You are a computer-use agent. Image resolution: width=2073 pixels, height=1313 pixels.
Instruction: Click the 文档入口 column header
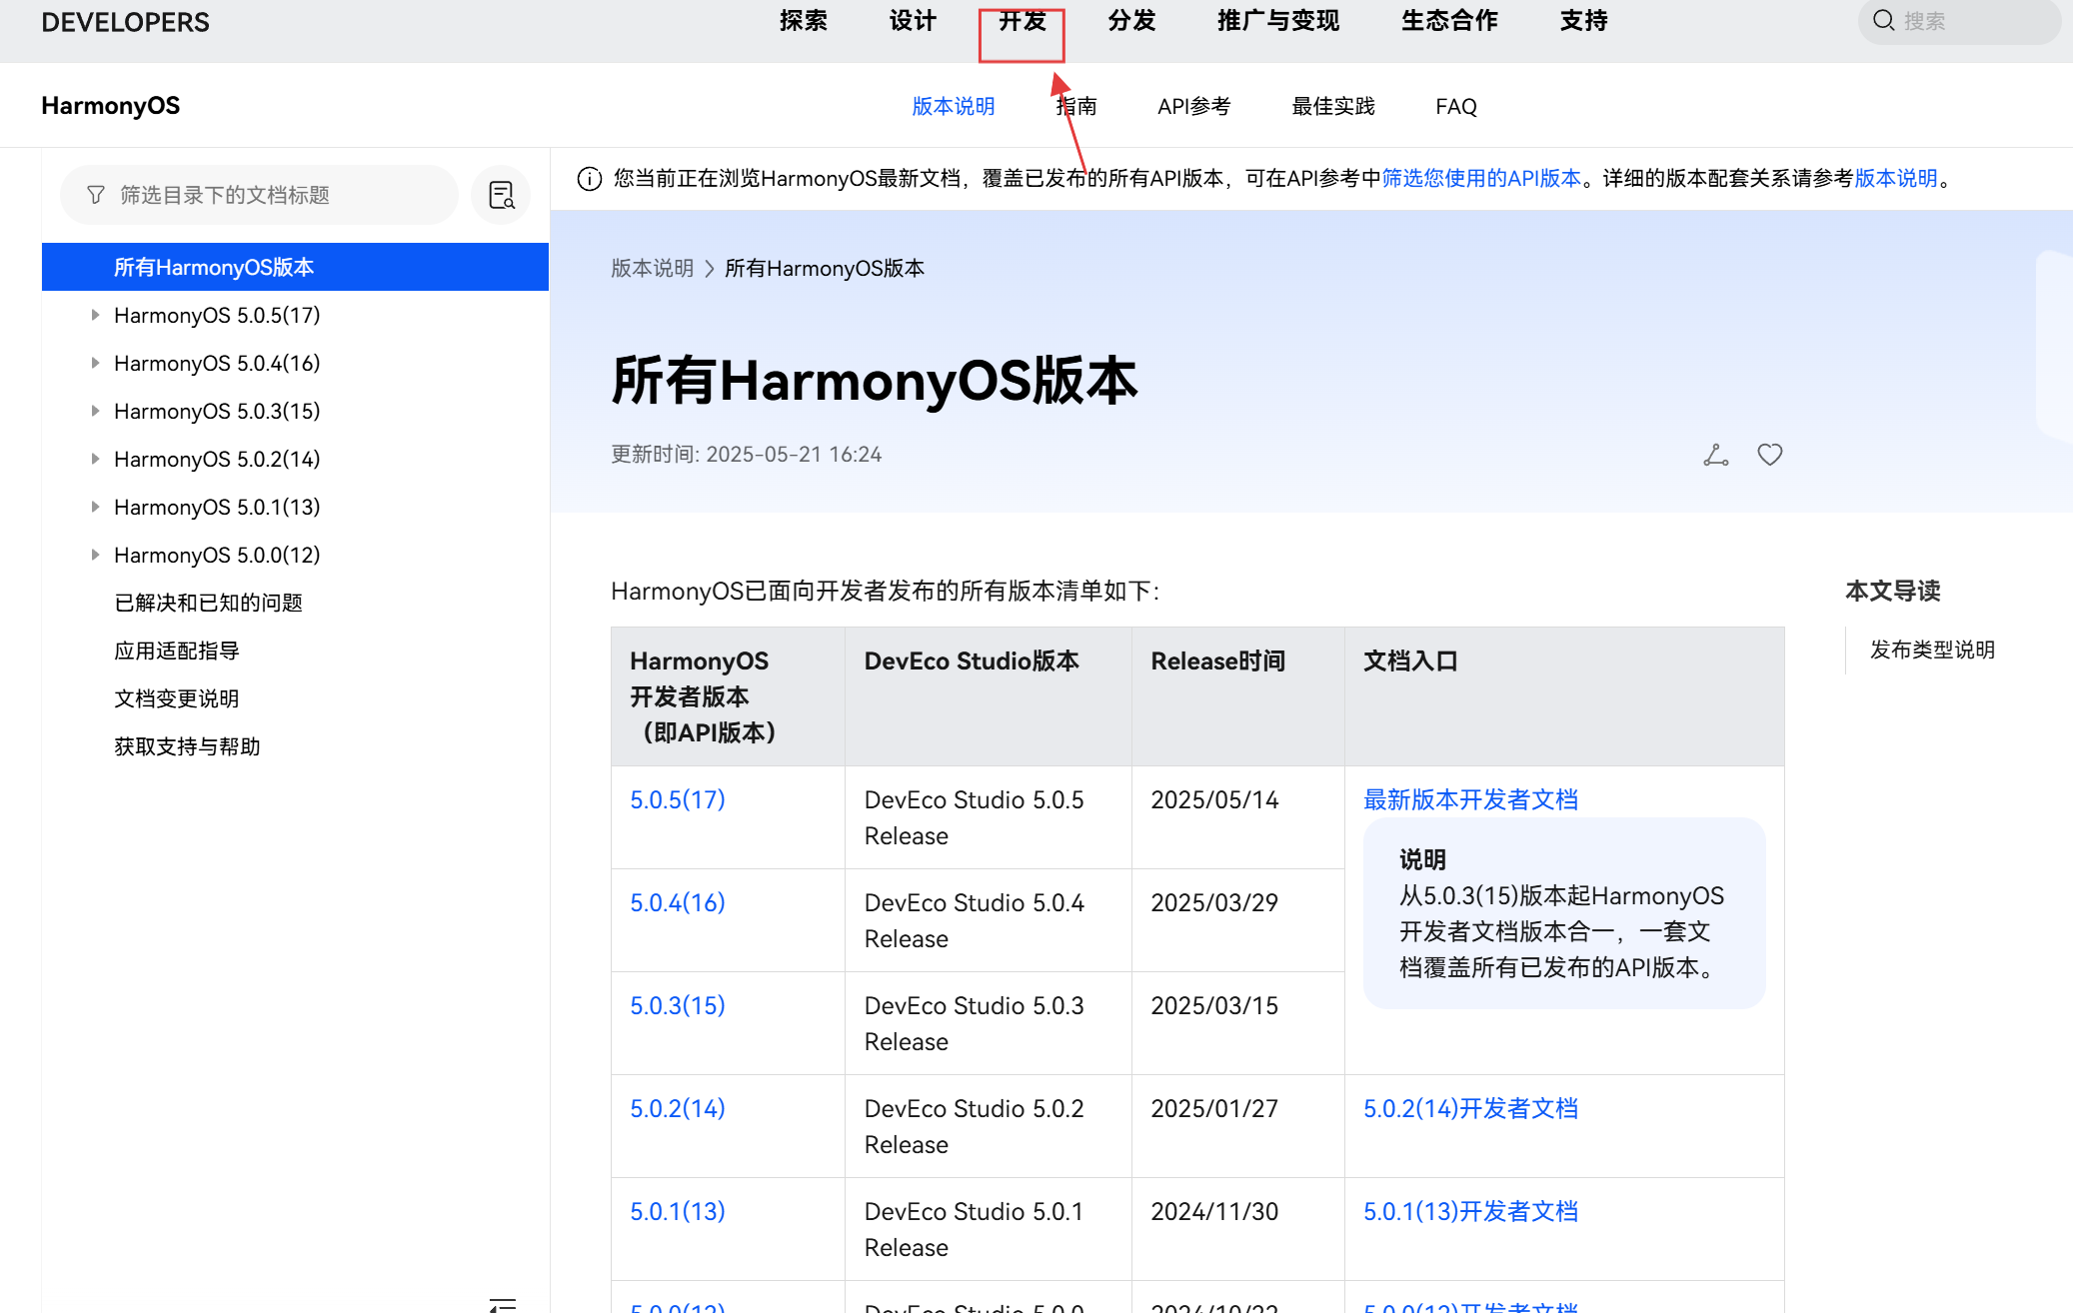tap(1564, 696)
